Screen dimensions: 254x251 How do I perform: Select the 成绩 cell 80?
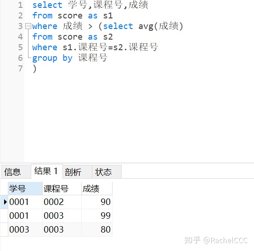(97, 229)
